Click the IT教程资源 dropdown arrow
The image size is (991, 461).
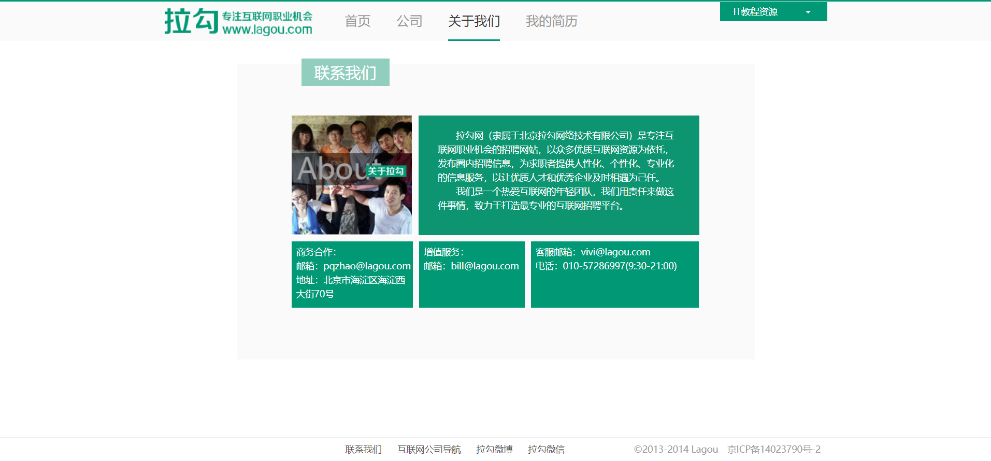point(808,12)
